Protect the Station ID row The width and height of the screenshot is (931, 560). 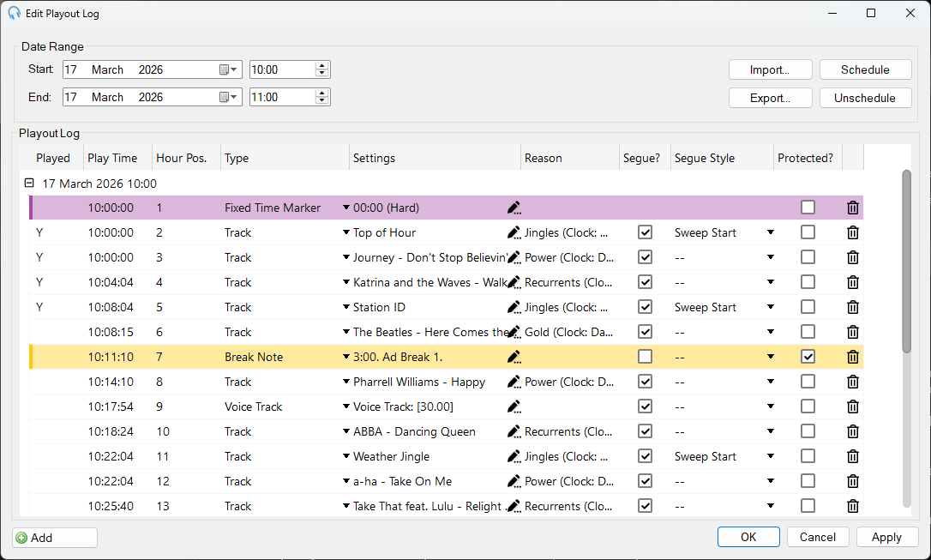[808, 307]
